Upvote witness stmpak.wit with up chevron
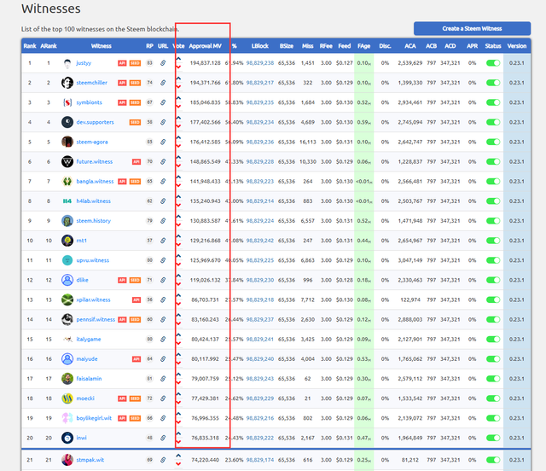Screen dimensions: 546x471 tap(178, 456)
